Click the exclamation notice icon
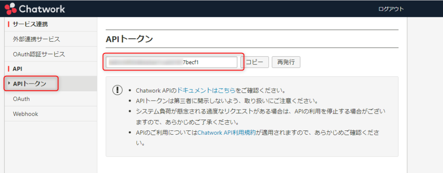Image resolution: width=443 pixels, height=173 pixels. (x=117, y=90)
